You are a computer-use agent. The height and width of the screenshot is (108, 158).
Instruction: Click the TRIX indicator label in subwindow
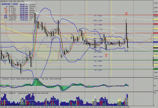[45, 79]
